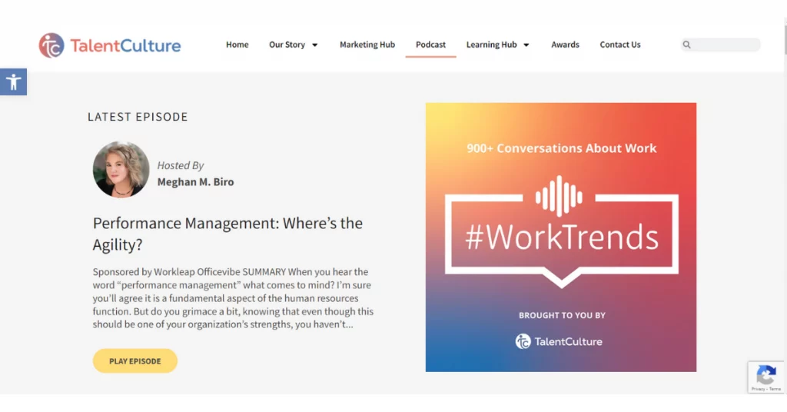Expand the Learning Hub dropdown arrow
This screenshot has height=412, width=787.
click(526, 45)
